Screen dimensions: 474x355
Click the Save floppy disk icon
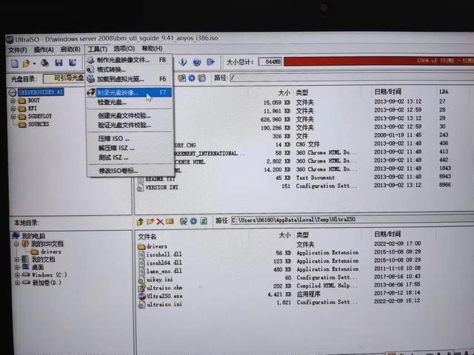click(x=59, y=63)
